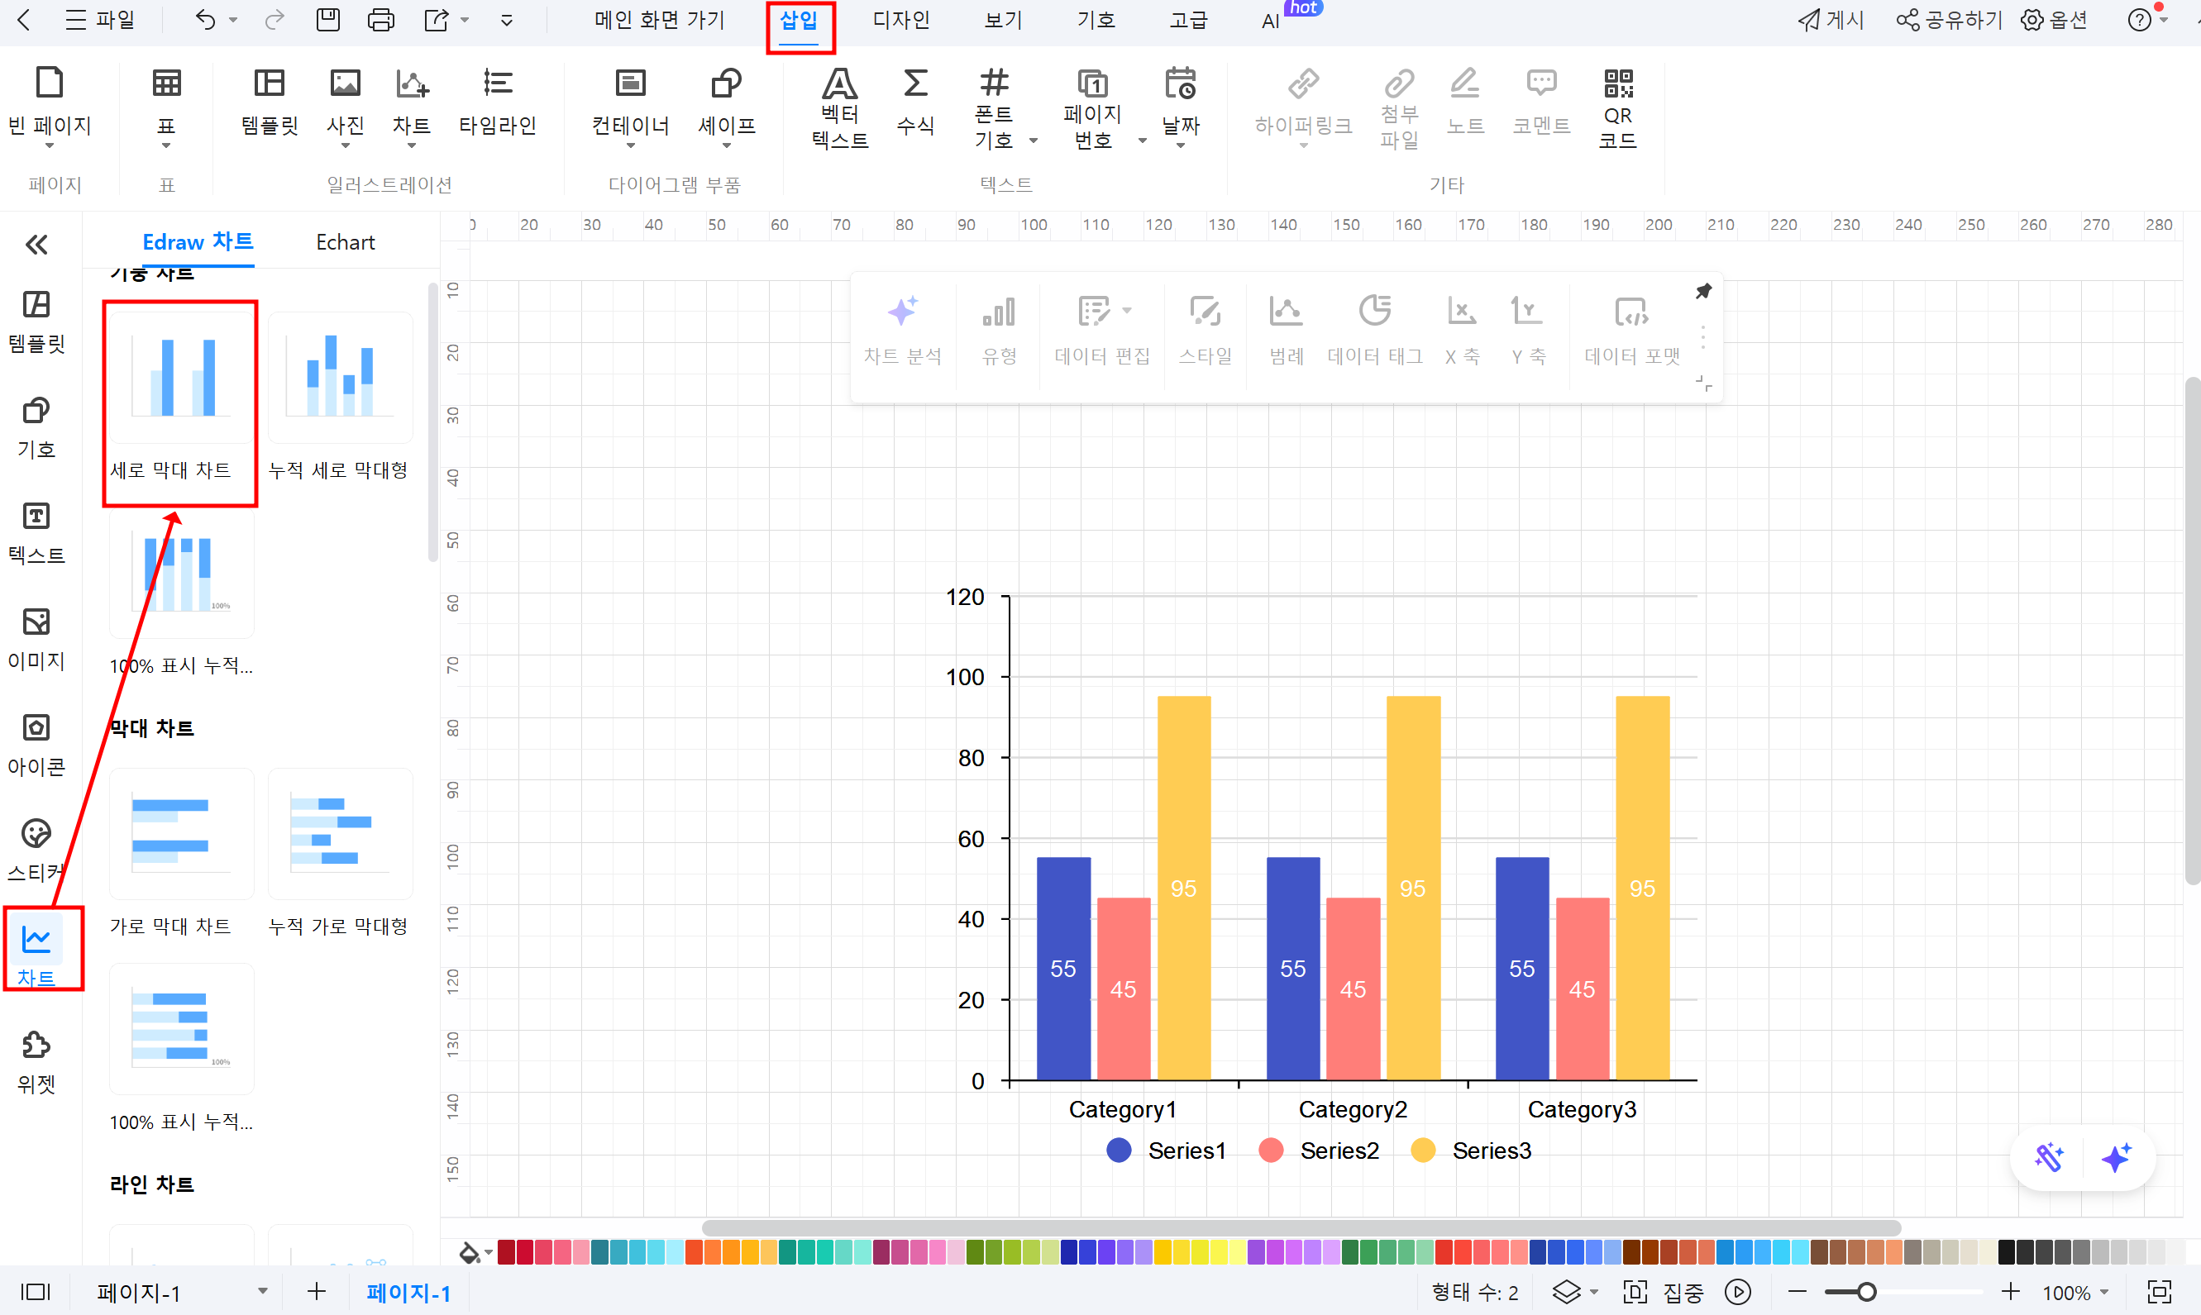This screenshot has height=1315, width=2201.
Task: Insert a container (컨테이너)
Action: (x=630, y=105)
